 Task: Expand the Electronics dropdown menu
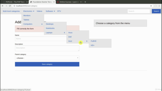29,11
